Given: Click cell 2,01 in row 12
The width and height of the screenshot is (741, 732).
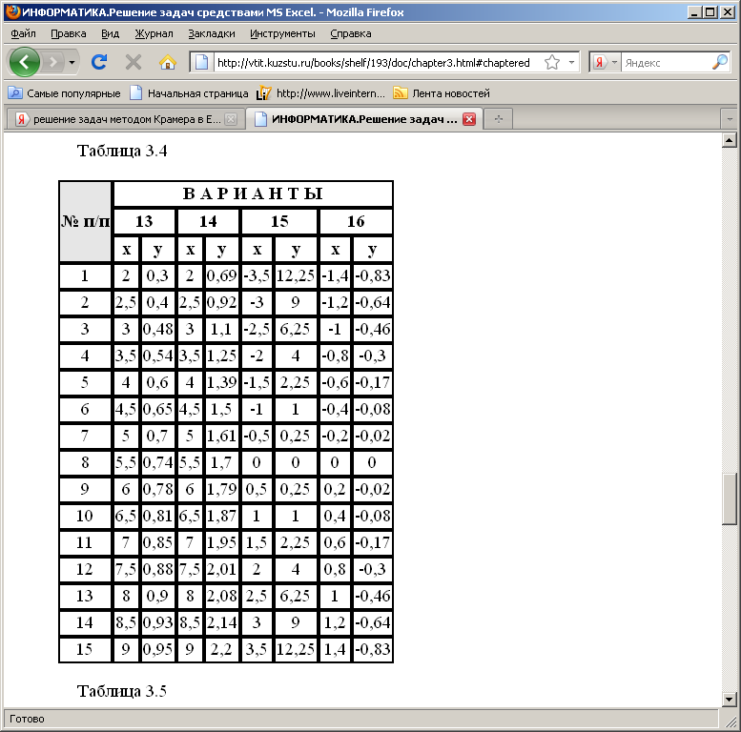Looking at the screenshot, I should pos(221,570).
